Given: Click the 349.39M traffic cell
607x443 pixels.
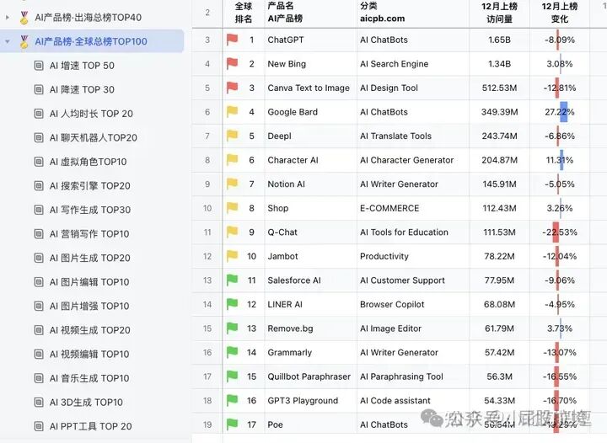Looking at the screenshot, I should click(499, 112).
